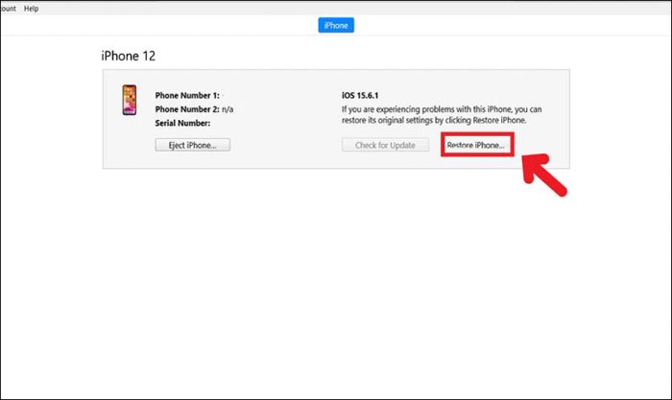Open the Help menu

[31, 9]
